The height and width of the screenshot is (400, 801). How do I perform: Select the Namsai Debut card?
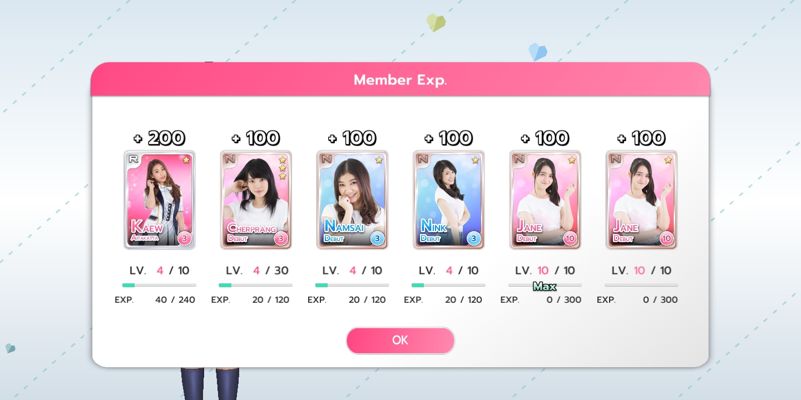[352, 199]
